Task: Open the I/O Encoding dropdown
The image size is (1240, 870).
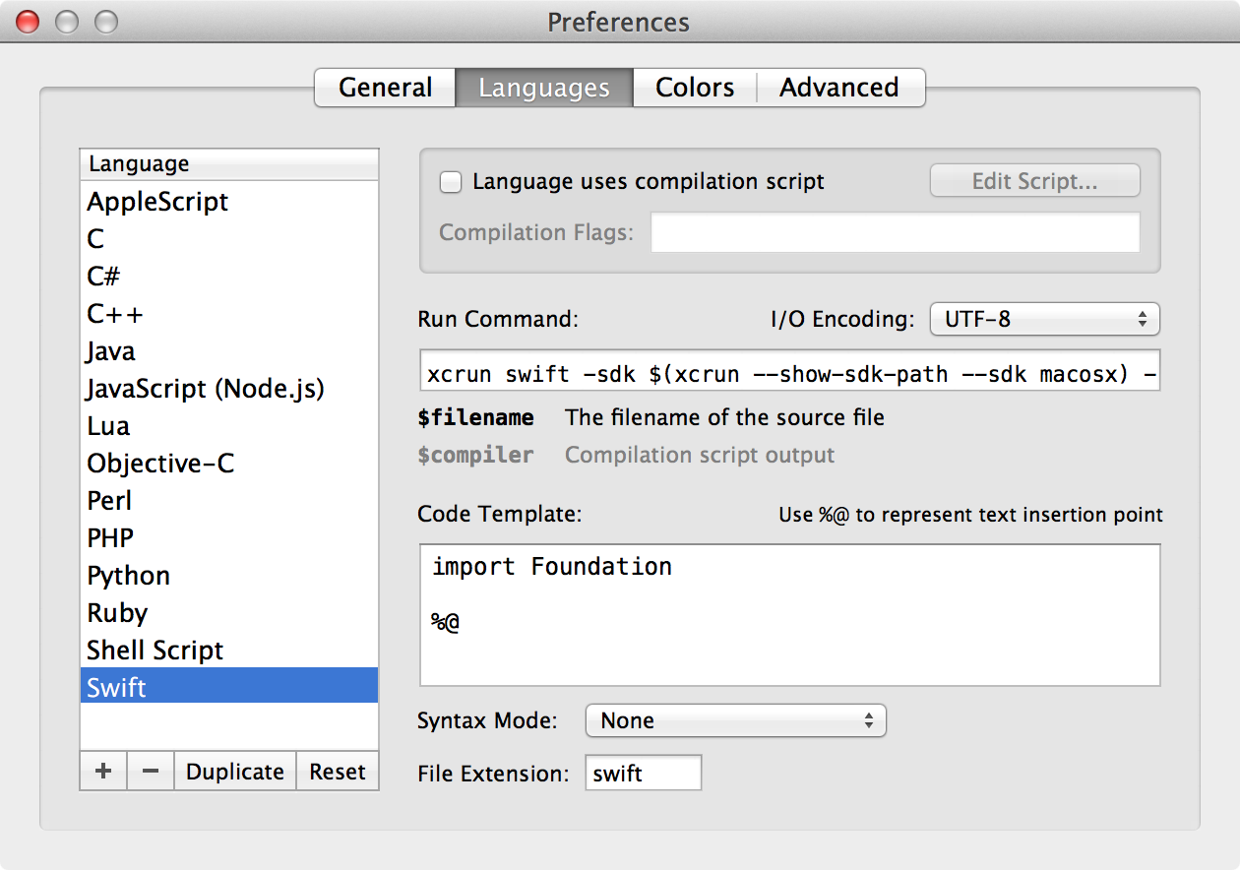Action: coord(1044,319)
